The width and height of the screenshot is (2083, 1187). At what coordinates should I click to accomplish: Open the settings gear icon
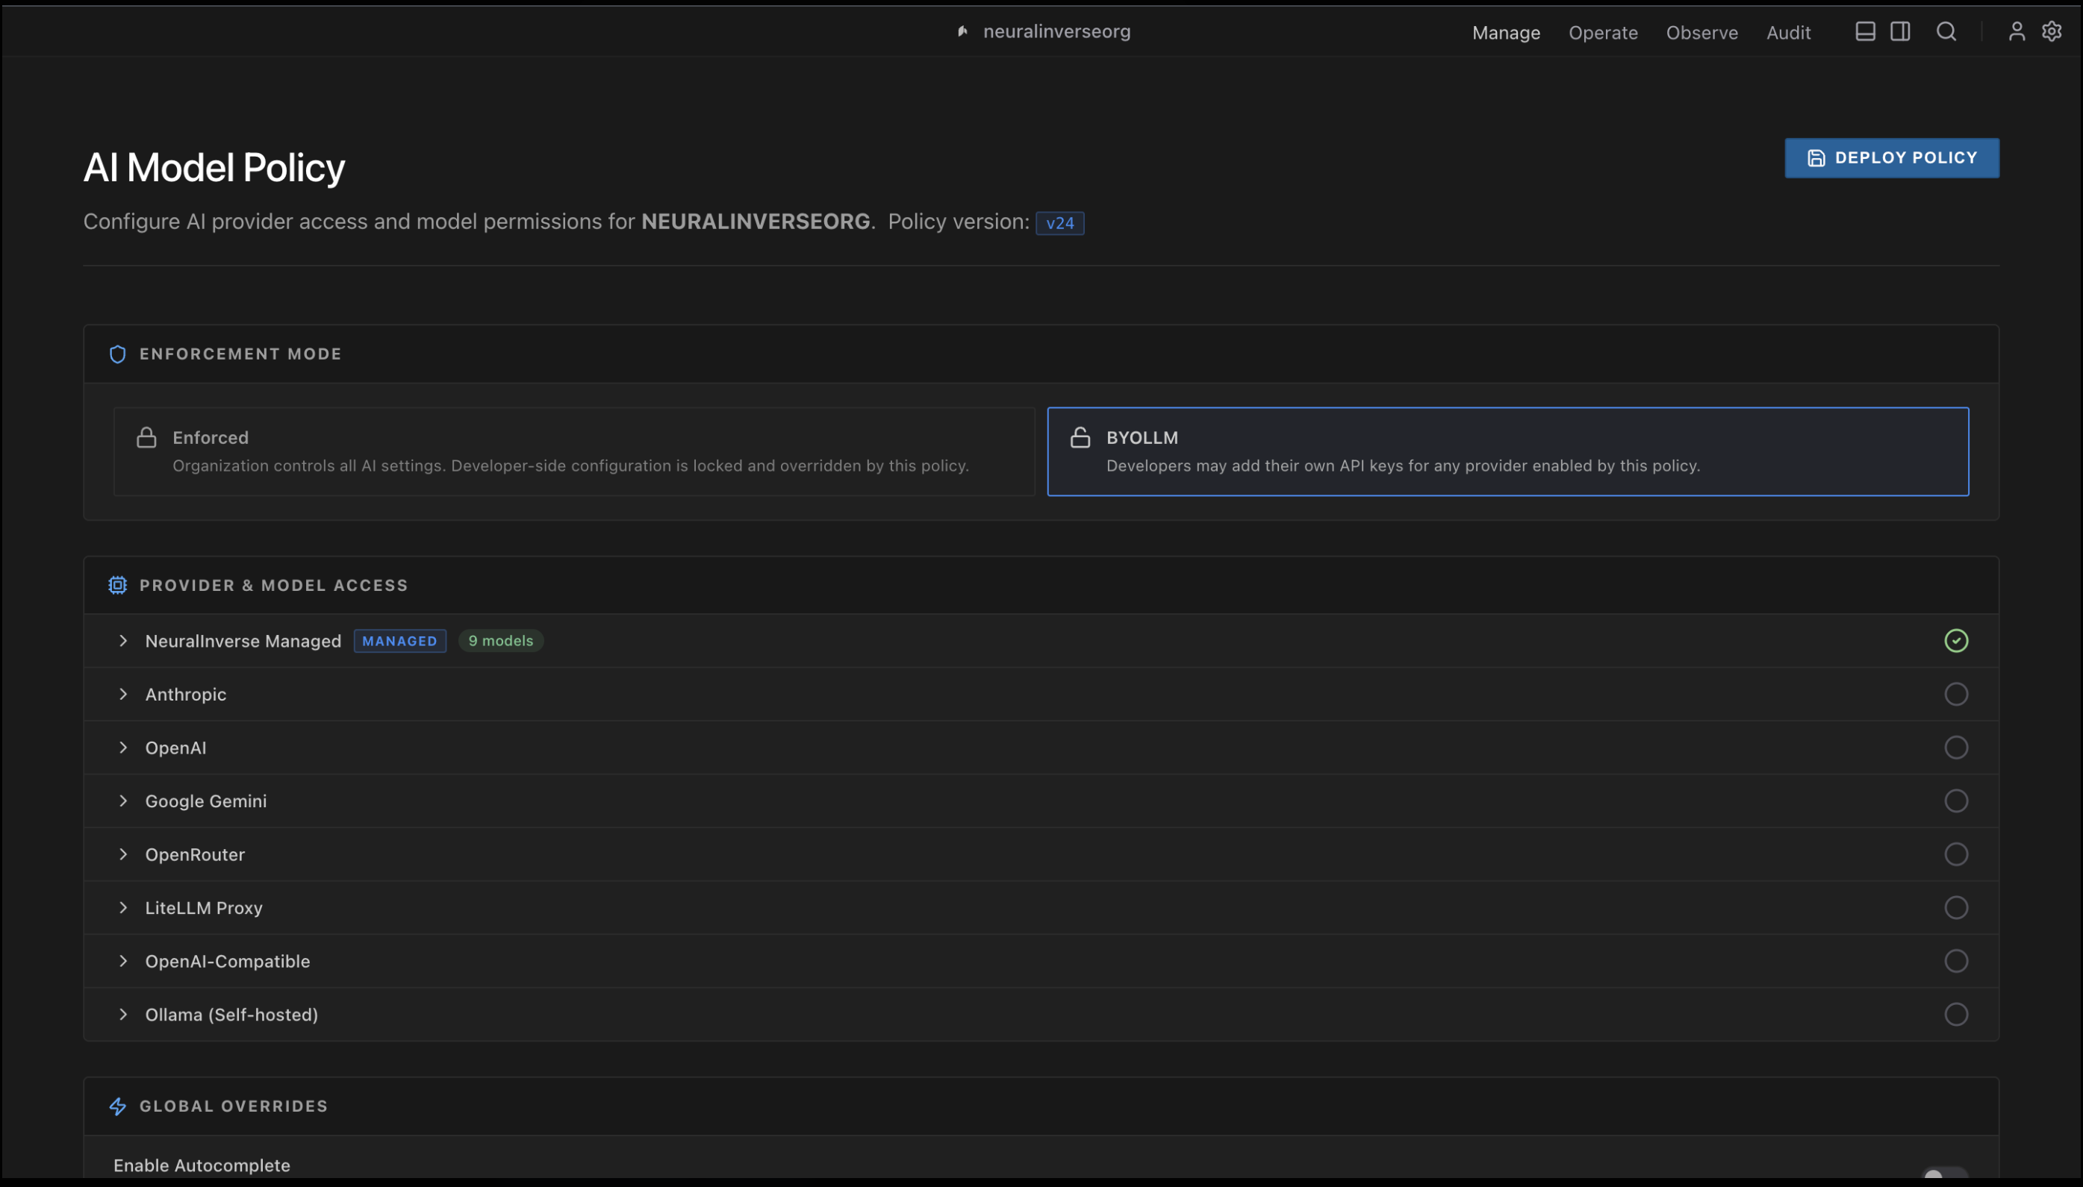(2051, 32)
